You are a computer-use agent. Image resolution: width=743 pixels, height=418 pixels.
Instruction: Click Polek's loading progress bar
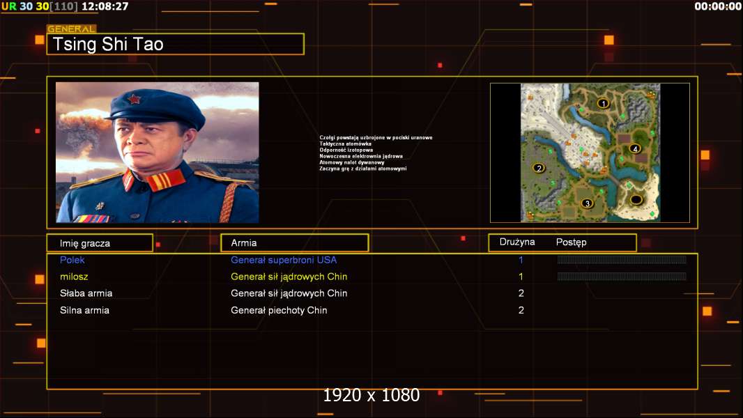[x=622, y=259]
